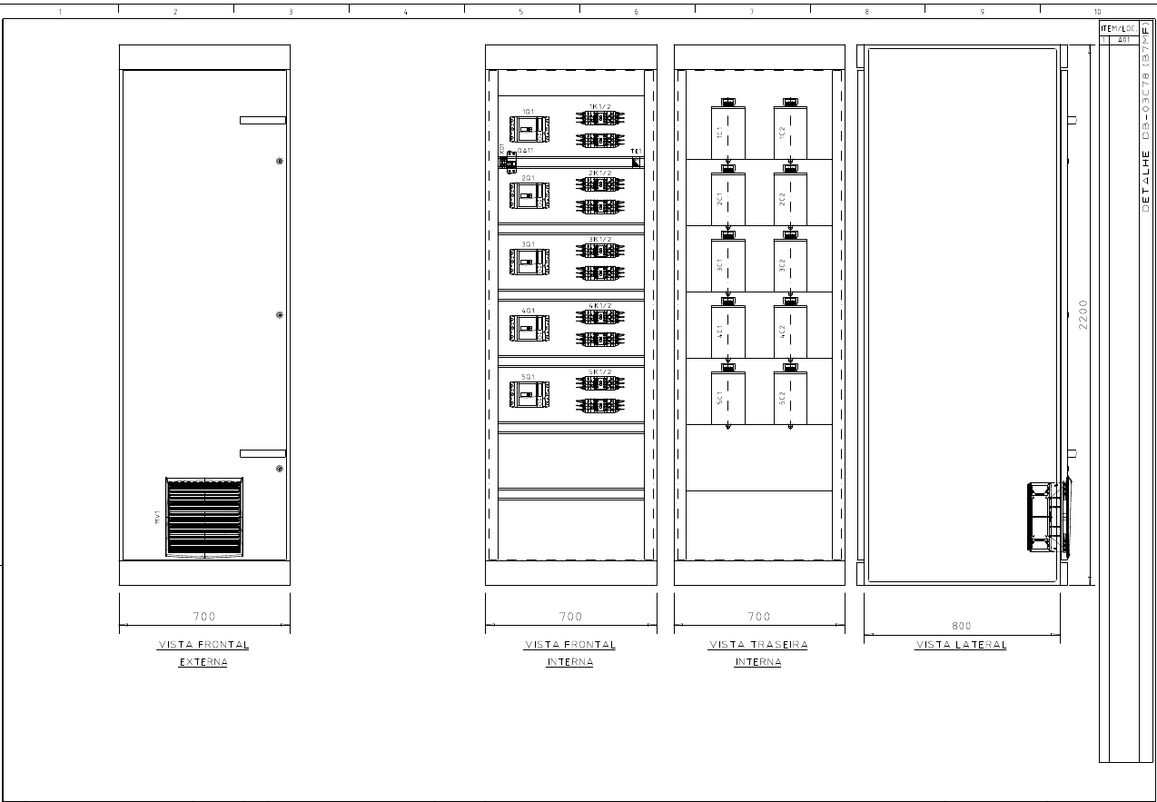Select the 1Q1 circuit breaker symbol
1157x802 pixels.
(529, 129)
